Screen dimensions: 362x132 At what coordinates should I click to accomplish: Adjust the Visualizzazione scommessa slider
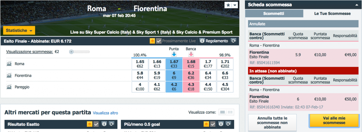(71, 52)
